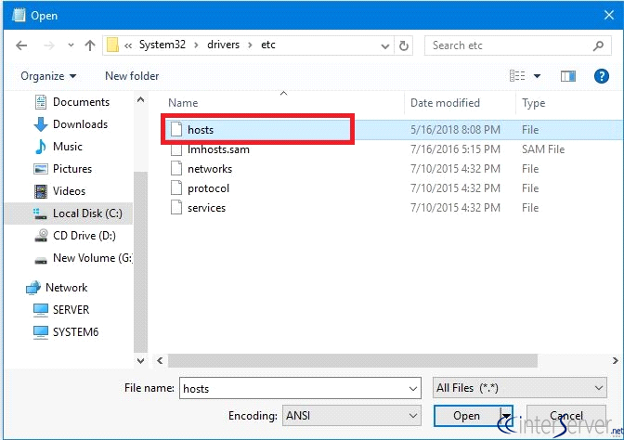
Task: Select Network in the navigation pane
Action: (67, 288)
